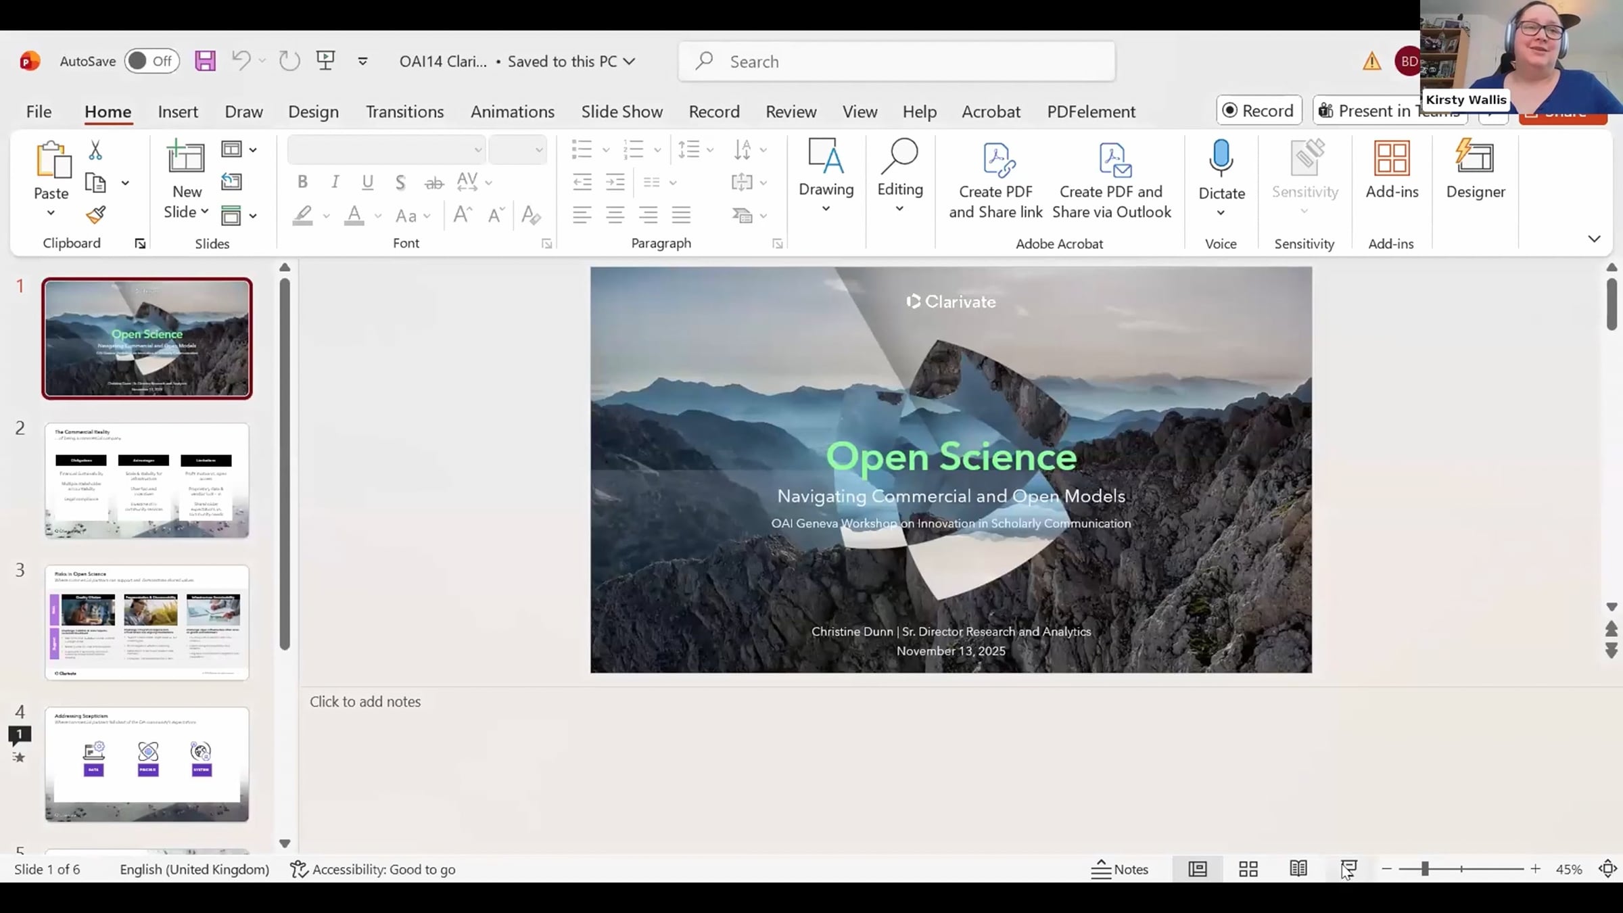Viewport: 1623px width, 913px height.
Task: Click the Reset slide icon
Action: [231, 182]
